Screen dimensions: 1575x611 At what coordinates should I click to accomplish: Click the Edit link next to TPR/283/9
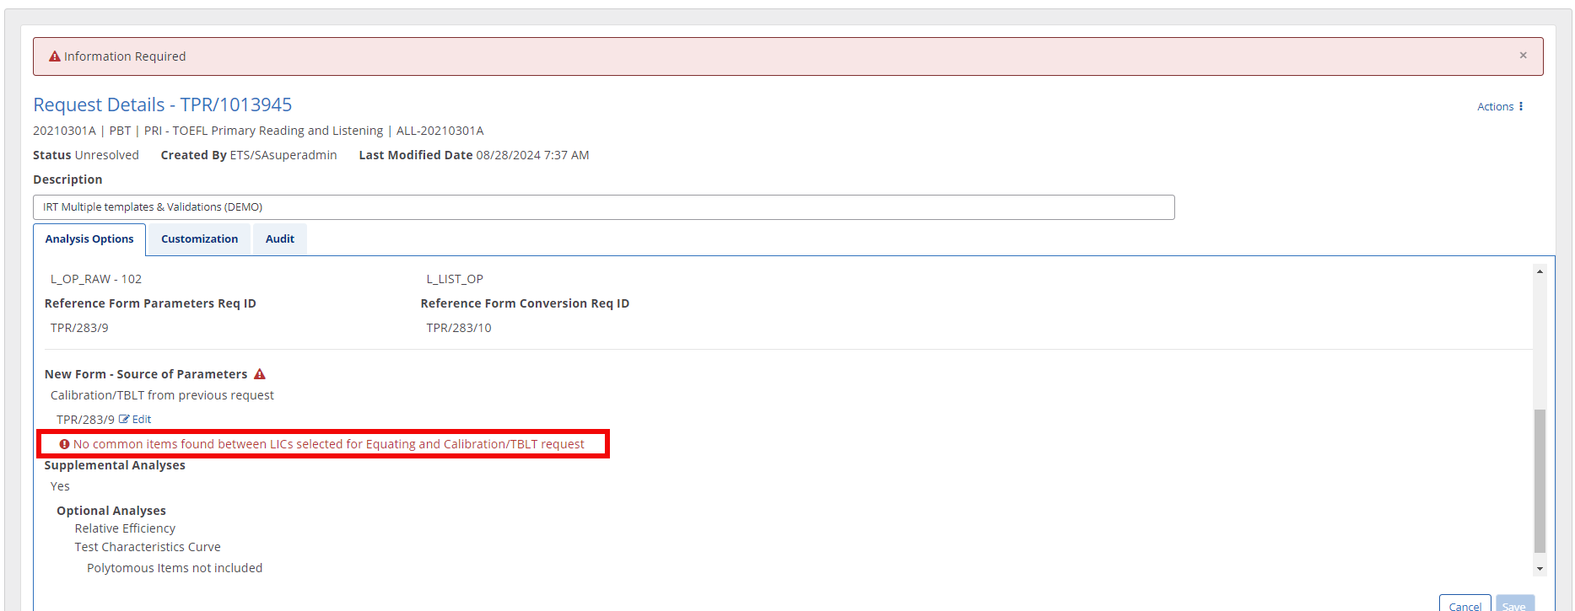pyautogui.click(x=135, y=420)
